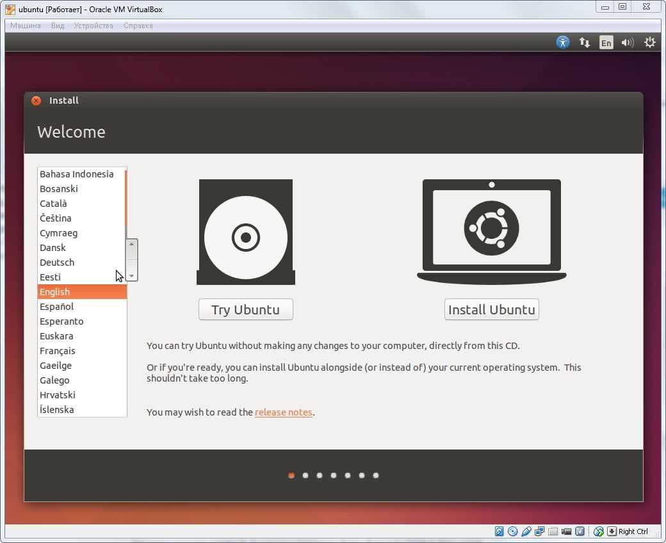Open the system power gear menu
The height and width of the screenshot is (543, 666).
[649, 42]
